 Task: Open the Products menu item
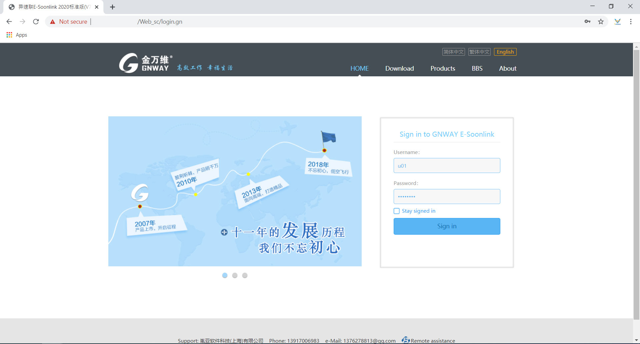pos(443,68)
